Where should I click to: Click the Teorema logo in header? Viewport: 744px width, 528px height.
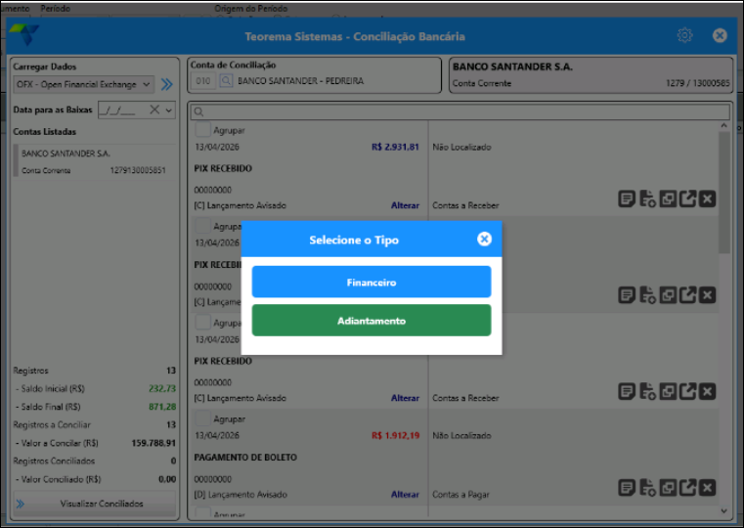[x=24, y=34]
